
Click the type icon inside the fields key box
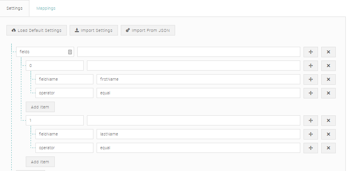point(70,52)
